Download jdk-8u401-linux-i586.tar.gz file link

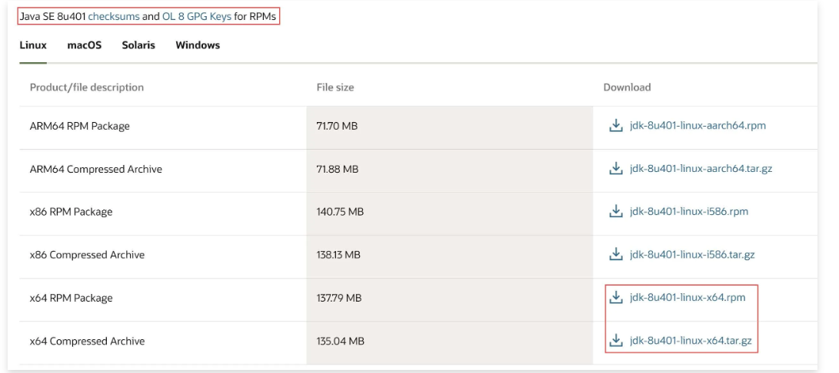(692, 255)
